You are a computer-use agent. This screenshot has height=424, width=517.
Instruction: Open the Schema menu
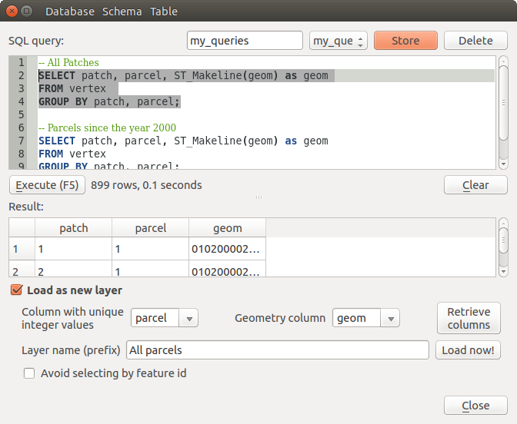122,12
